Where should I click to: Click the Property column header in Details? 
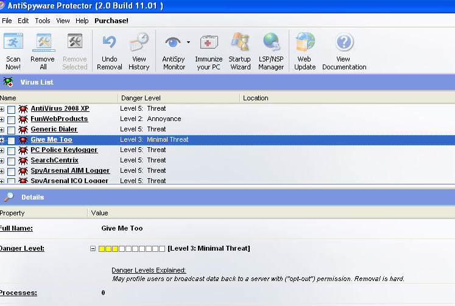point(43,213)
